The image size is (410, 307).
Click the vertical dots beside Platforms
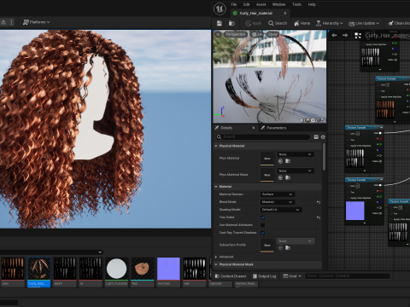tap(11, 22)
